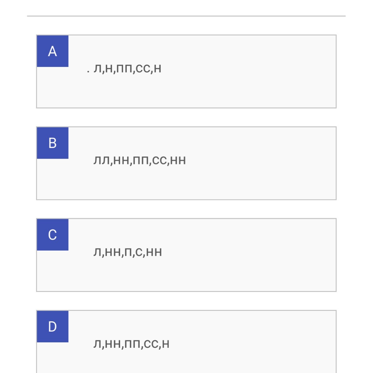Click the final "нн" in option C's text
Image resolution: width=373 pixels, height=373 pixels.
click(154, 252)
